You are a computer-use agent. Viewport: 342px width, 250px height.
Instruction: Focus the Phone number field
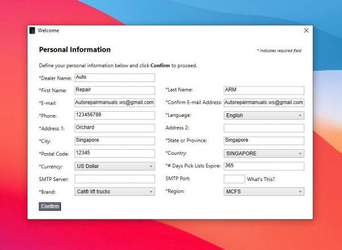(115, 115)
